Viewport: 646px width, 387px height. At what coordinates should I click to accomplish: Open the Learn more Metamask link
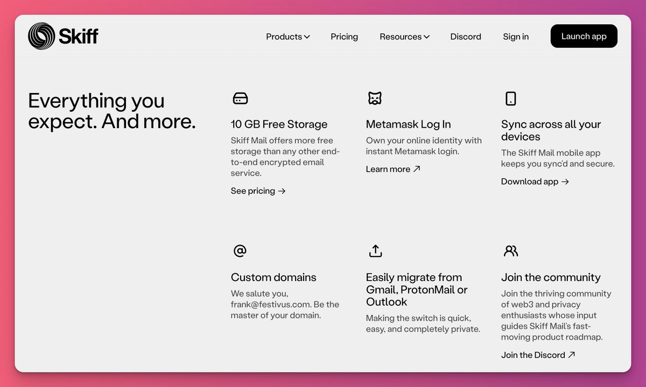click(393, 169)
